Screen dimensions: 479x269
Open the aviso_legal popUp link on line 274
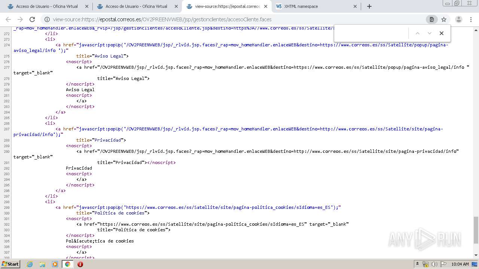pos(231,47)
